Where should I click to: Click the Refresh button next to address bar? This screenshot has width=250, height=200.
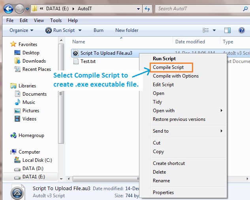[147, 9]
